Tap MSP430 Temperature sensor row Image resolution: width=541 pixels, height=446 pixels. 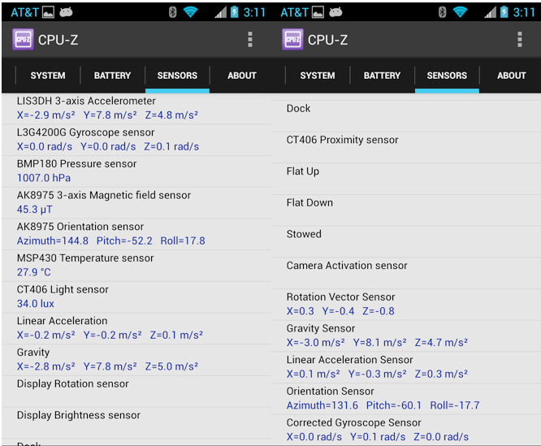click(x=136, y=266)
